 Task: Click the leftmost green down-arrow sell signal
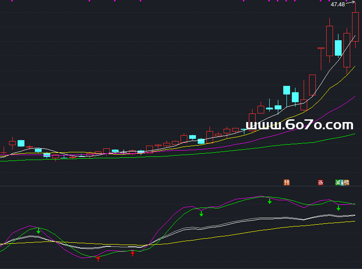(x=38, y=231)
